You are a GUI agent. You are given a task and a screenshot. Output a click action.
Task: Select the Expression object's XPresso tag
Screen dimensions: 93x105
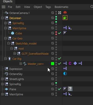click(65, 68)
